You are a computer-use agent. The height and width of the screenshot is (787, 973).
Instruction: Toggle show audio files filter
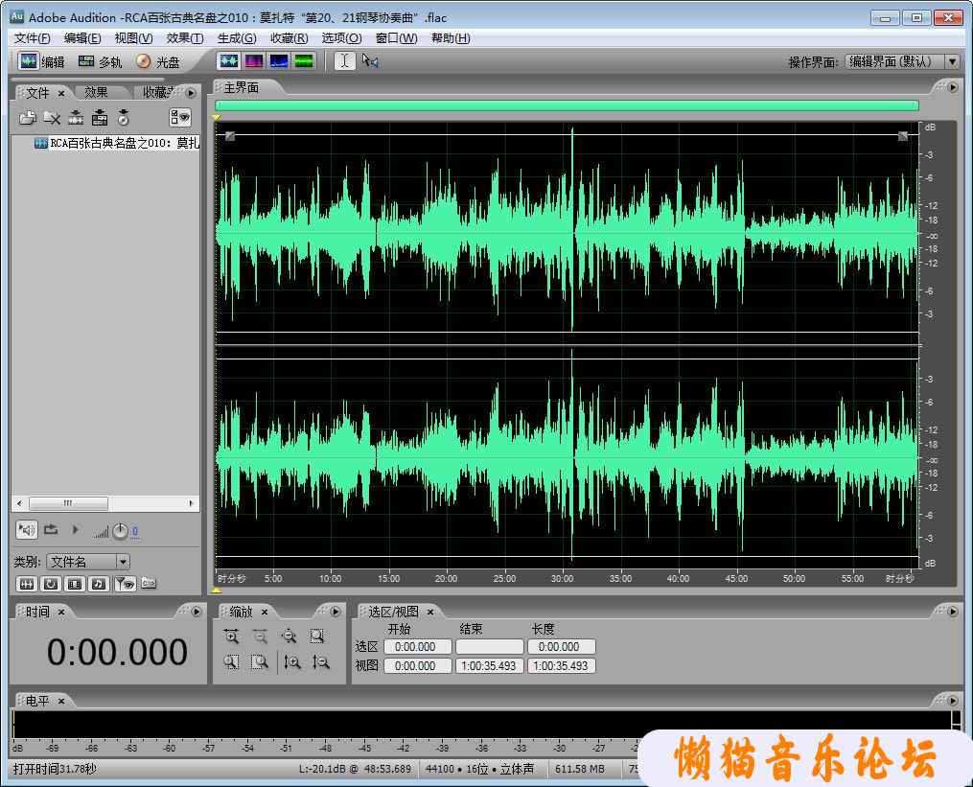point(27,584)
